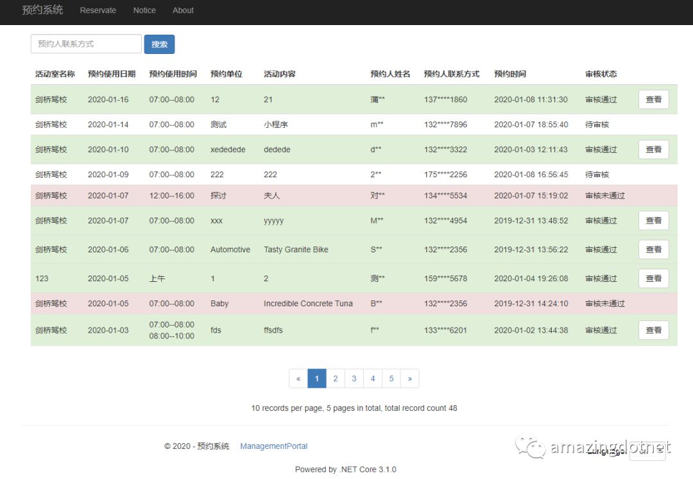Click 查看 for the xededede reservation
Screen dimensions: 693x479
pyautogui.click(x=654, y=150)
